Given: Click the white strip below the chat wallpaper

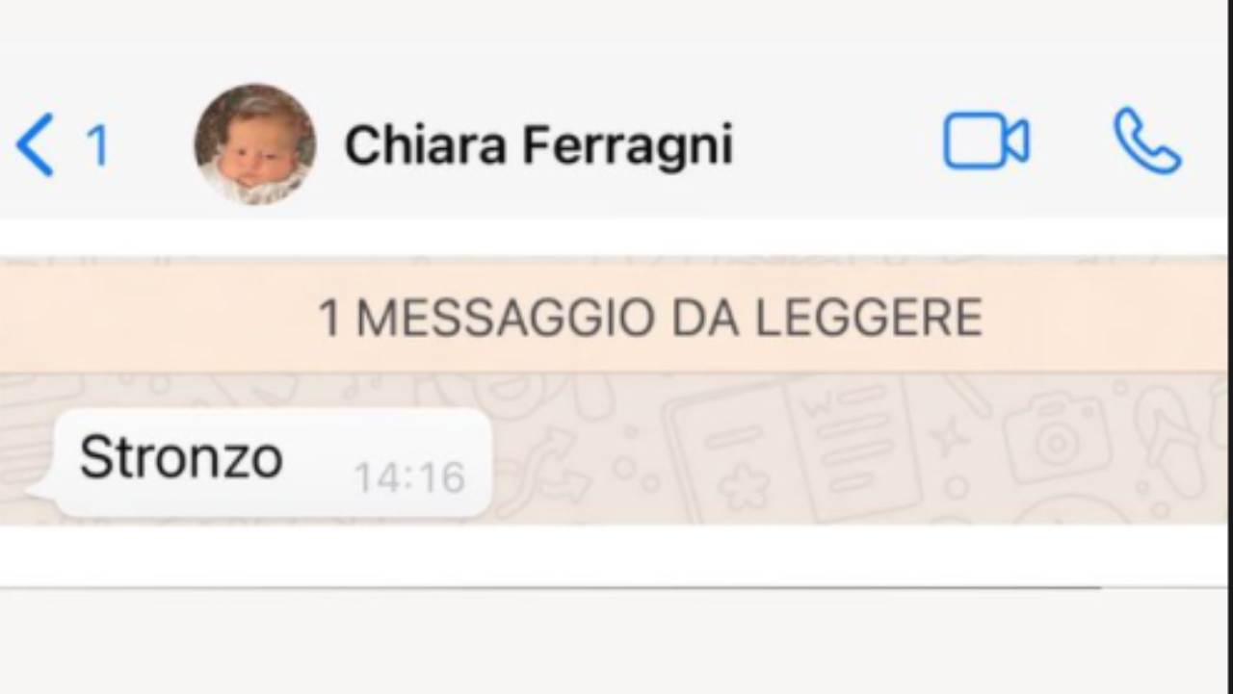Looking at the screenshot, I should tap(616, 554).
